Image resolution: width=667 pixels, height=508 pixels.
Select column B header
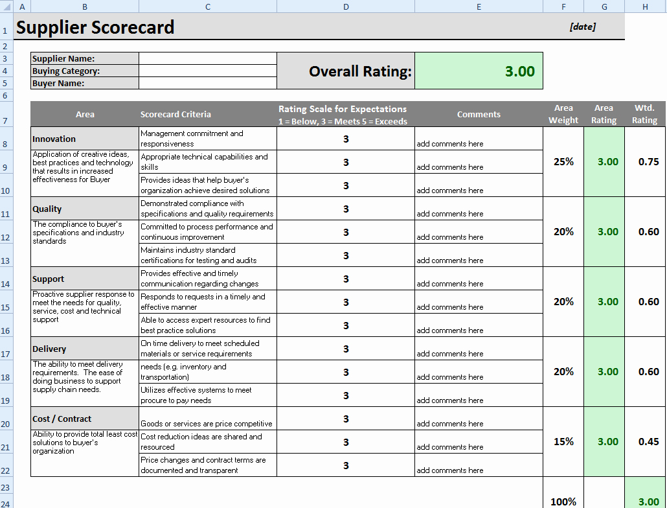[x=85, y=6]
